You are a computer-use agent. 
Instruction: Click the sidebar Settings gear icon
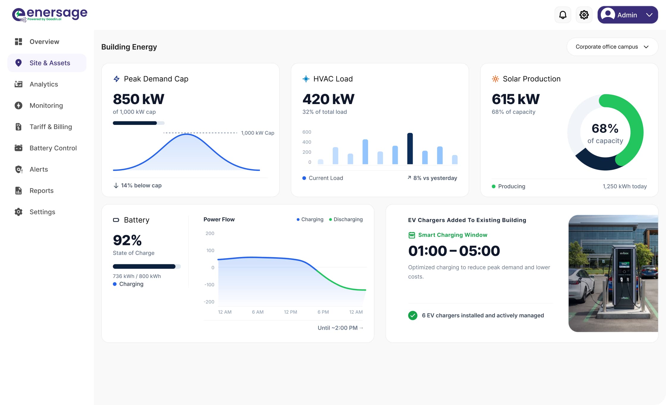18,212
